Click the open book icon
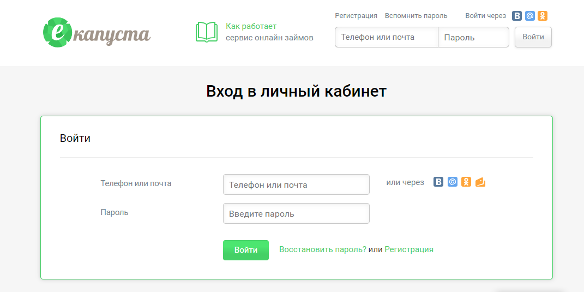584x292 pixels. [207, 32]
